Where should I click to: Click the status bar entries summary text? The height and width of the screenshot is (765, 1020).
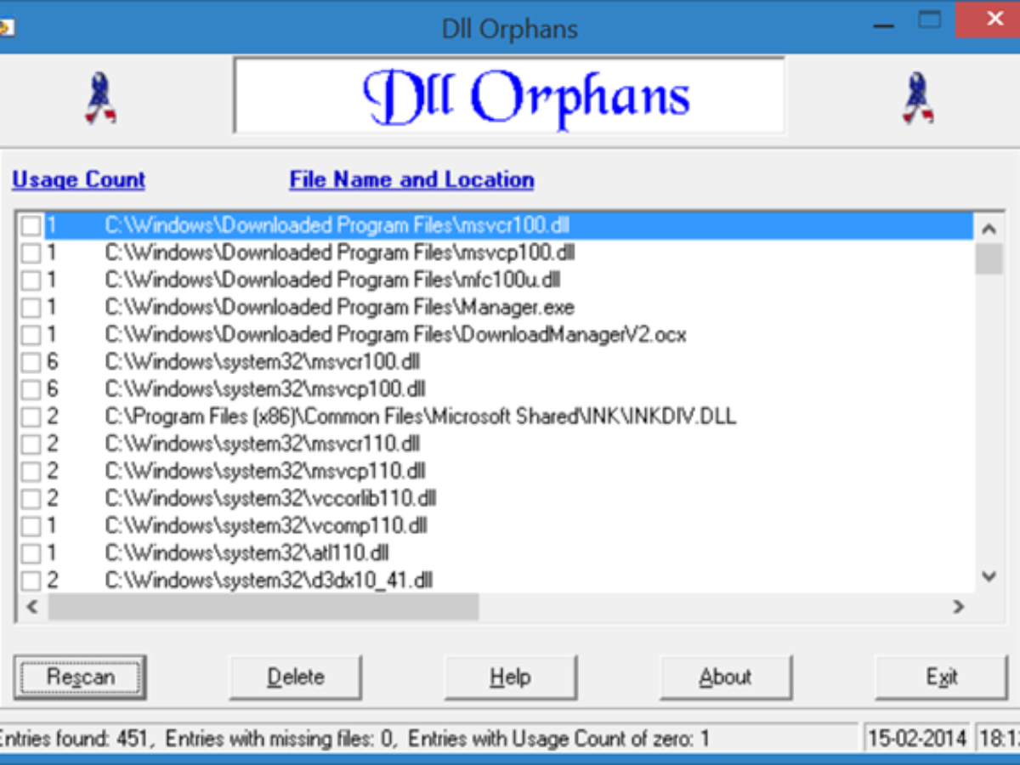354,739
